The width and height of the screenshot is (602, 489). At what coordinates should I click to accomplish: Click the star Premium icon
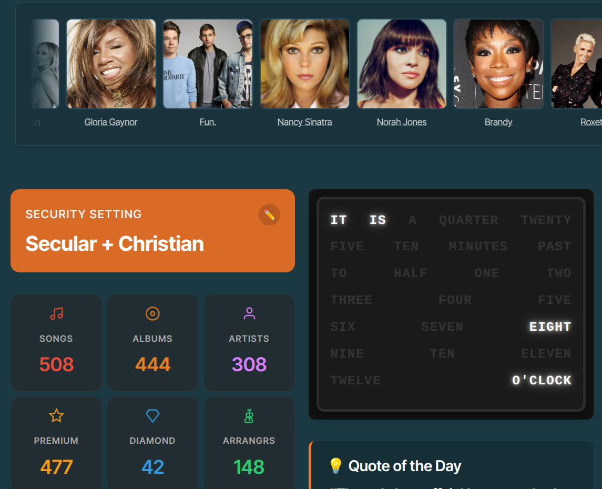click(56, 416)
